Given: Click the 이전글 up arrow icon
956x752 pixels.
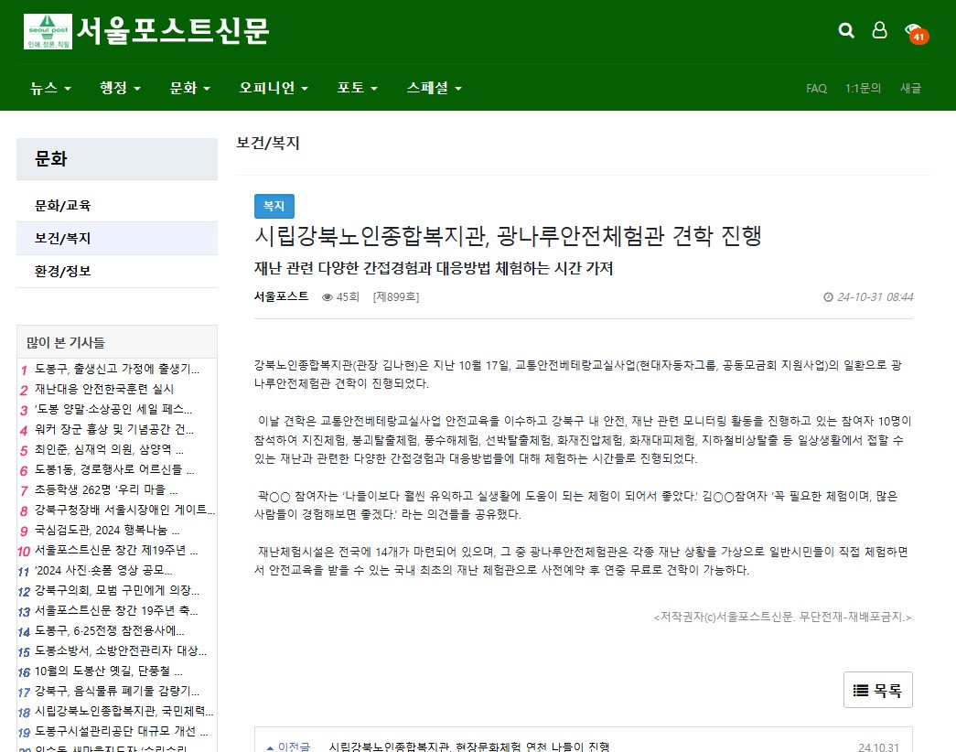Looking at the screenshot, I should pos(269,747).
